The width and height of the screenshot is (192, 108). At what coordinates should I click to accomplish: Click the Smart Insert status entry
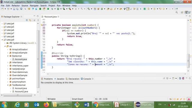coord(77,99)
